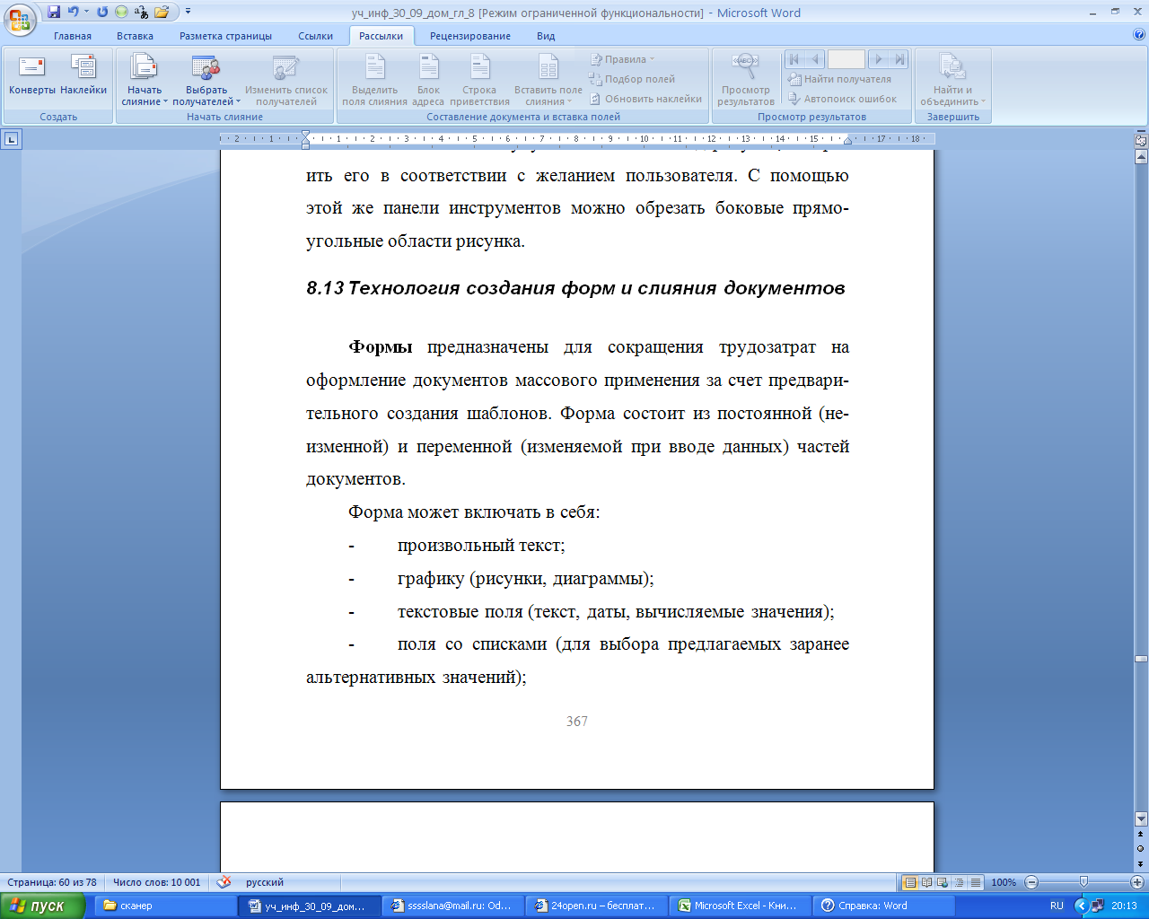This screenshot has height=919, width=1149.
Task: Switch to Ссылки tab
Action: [315, 36]
